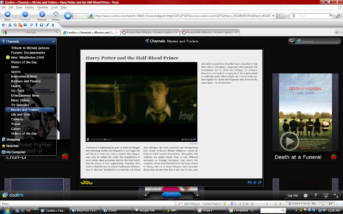Open the Flock People sidebar icon
The width and height of the screenshot is (343, 214).
tap(10, 25)
